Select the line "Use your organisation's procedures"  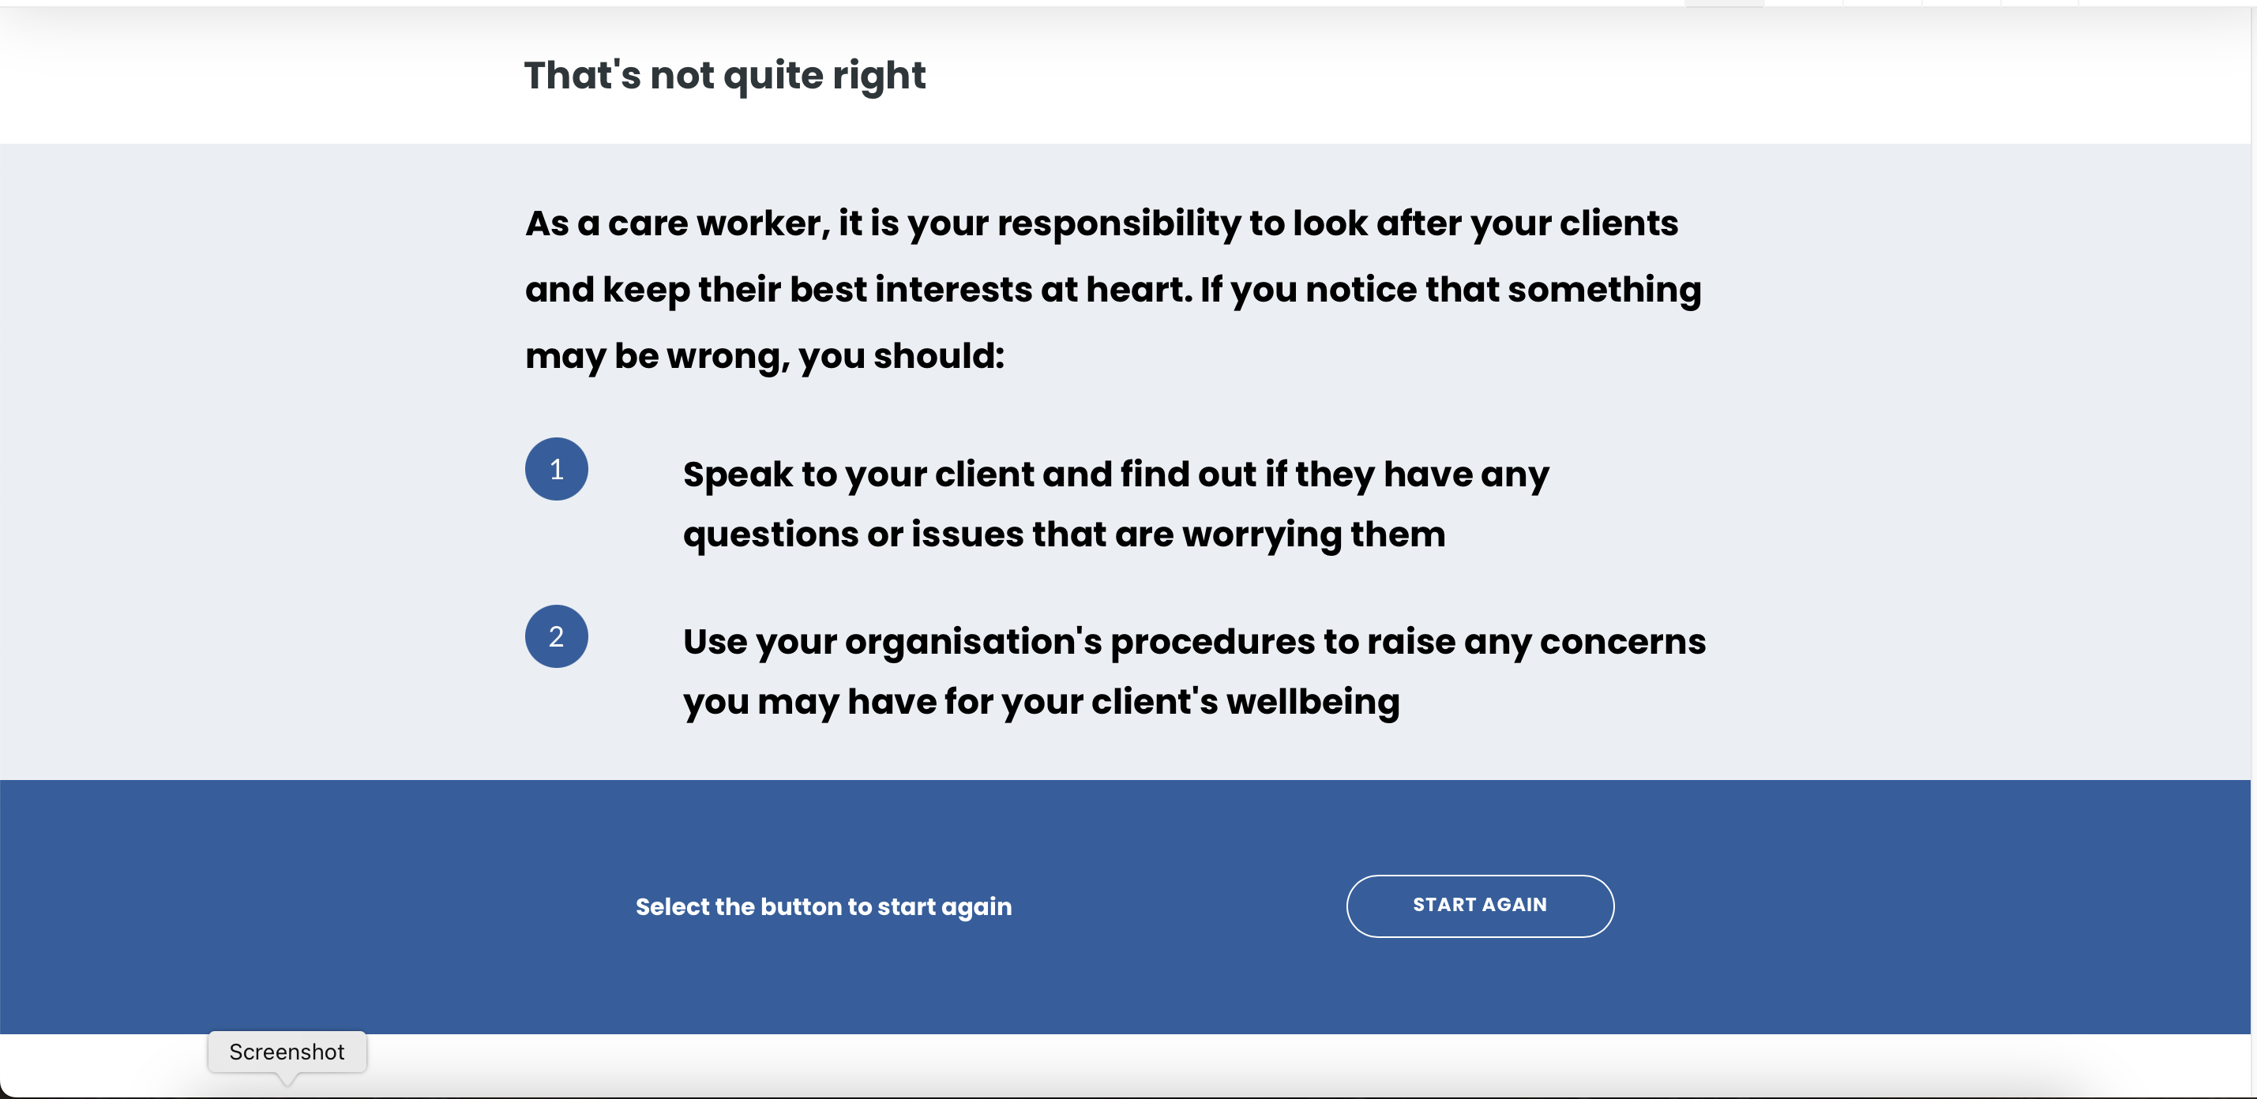tap(1193, 642)
